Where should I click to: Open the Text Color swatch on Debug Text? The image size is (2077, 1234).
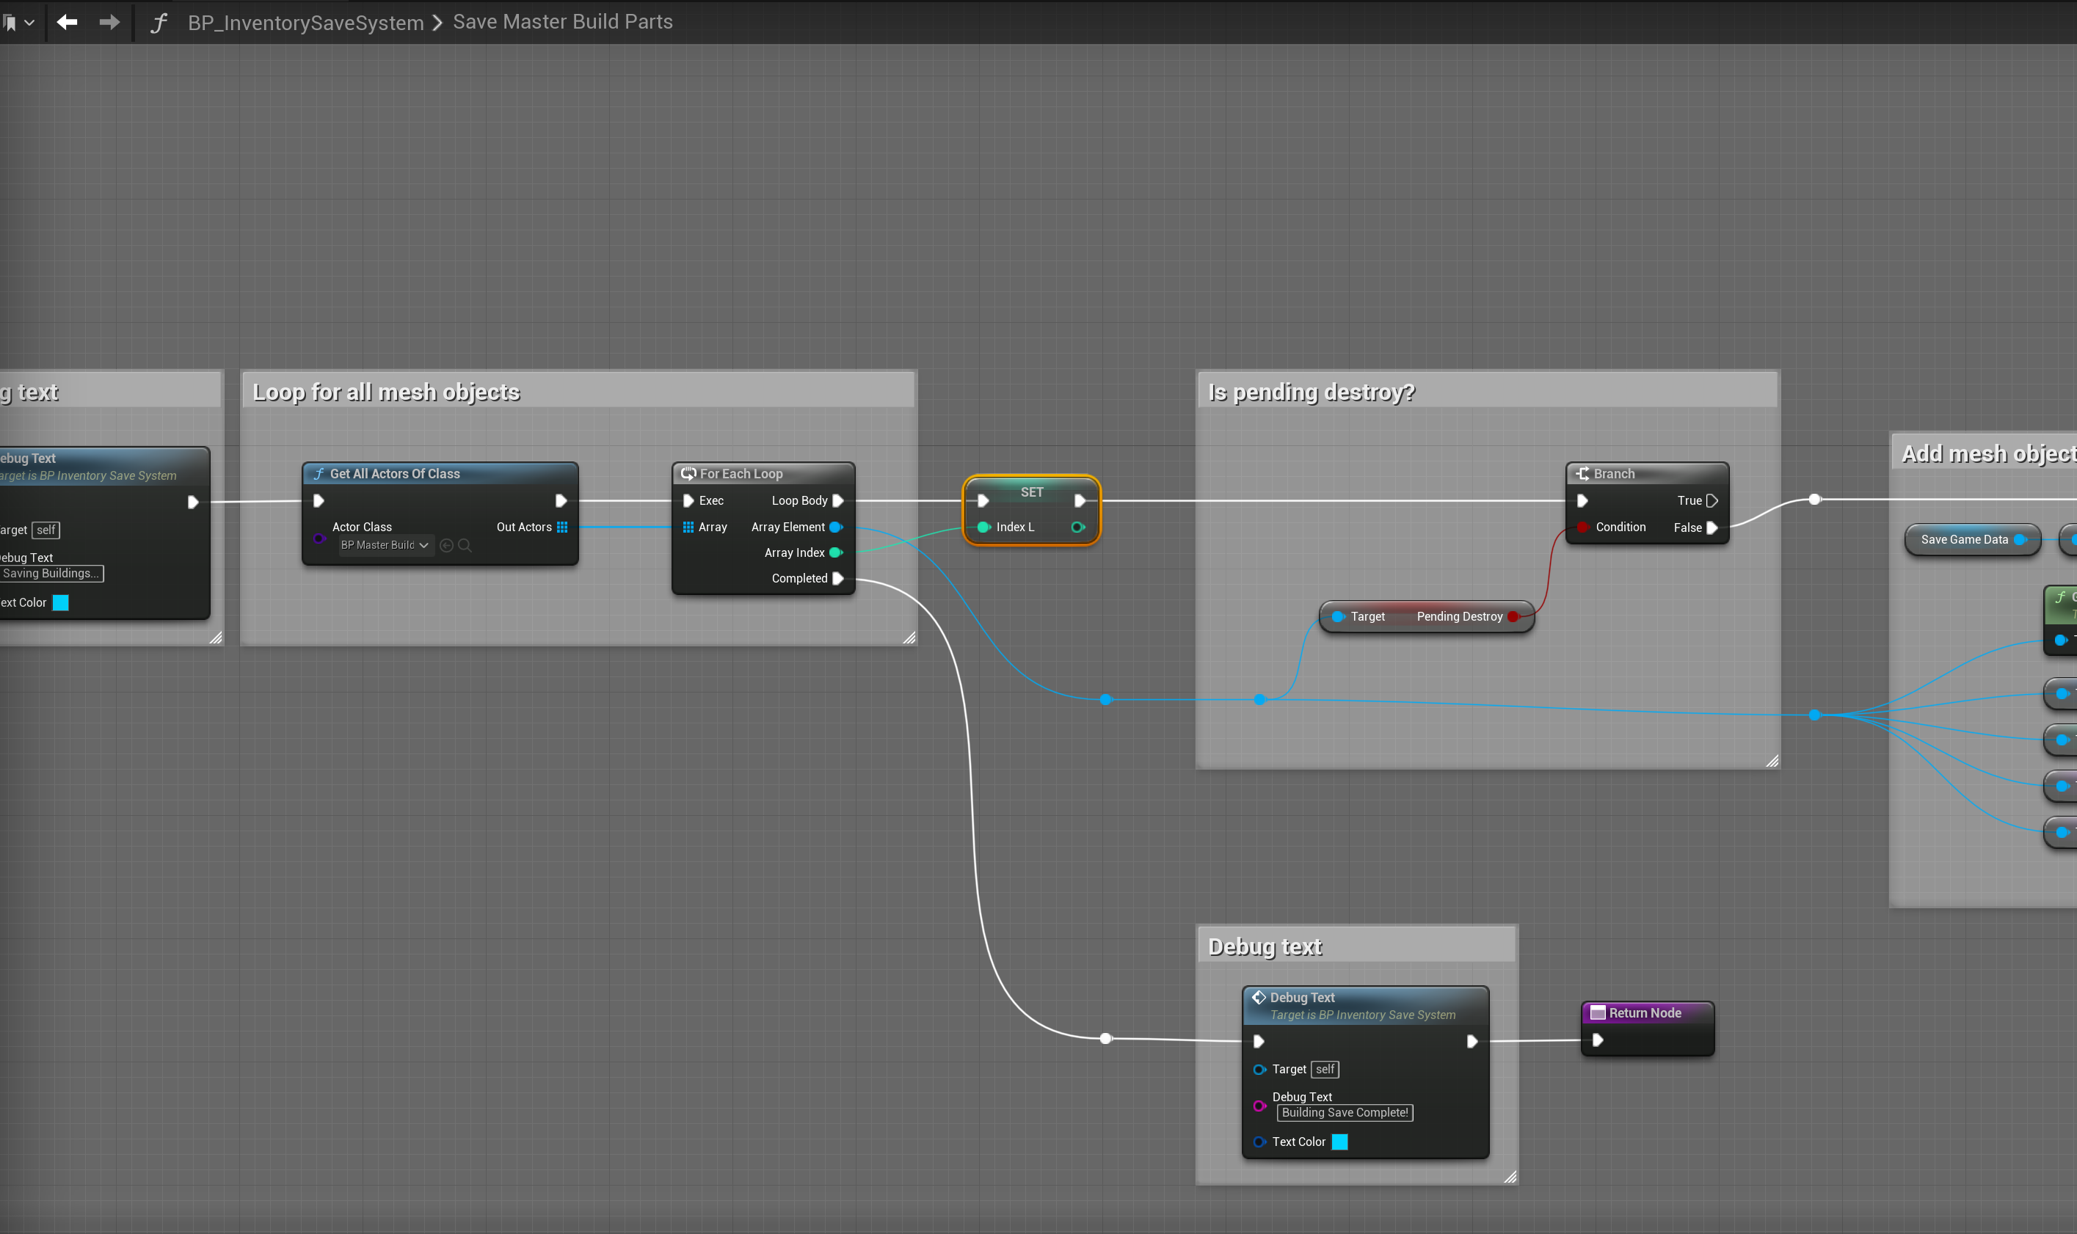coord(1339,1142)
